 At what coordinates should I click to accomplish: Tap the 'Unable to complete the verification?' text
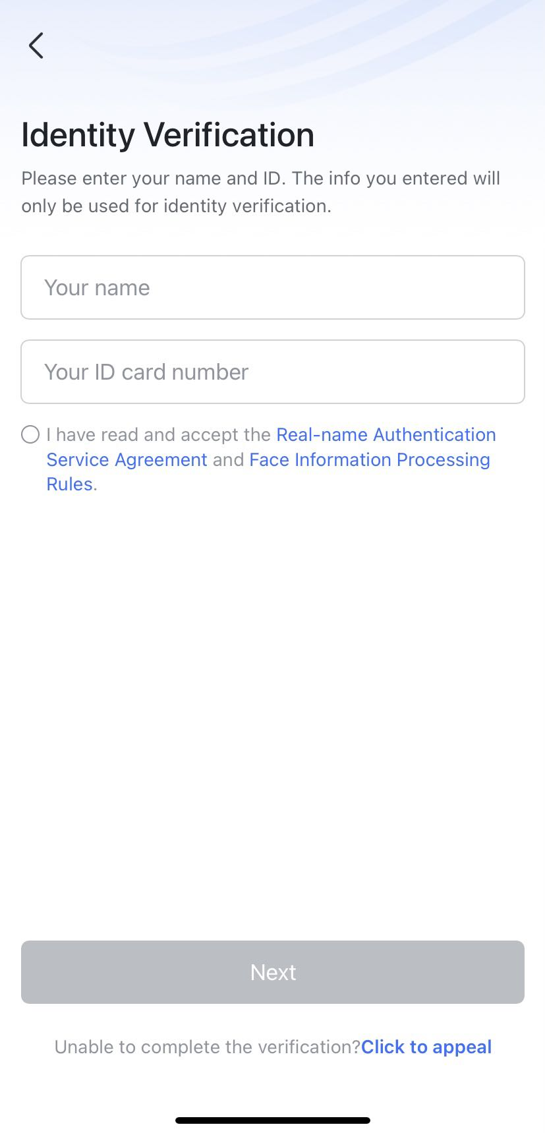tap(207, 1047)
